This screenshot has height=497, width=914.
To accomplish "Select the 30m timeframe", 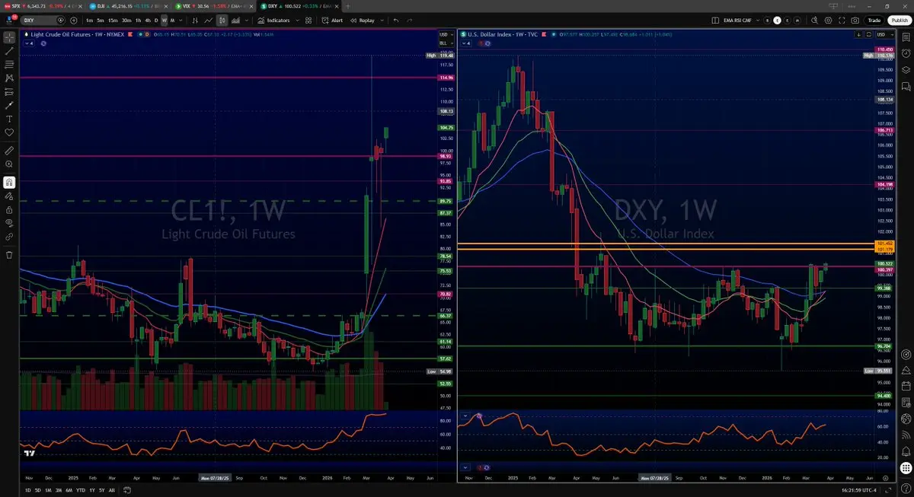I will coord(126,21).
